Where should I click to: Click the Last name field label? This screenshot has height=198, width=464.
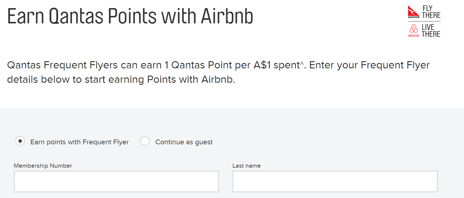pos(247,166)
